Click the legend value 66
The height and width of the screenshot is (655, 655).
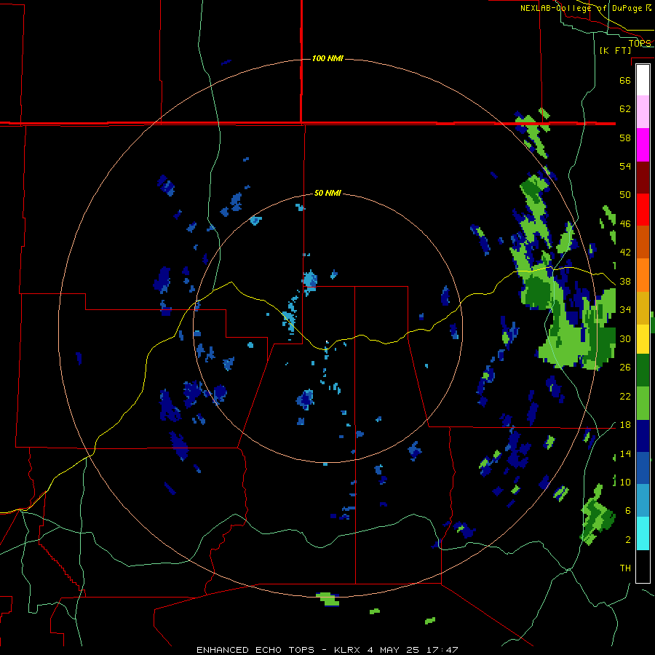[625, 80]
